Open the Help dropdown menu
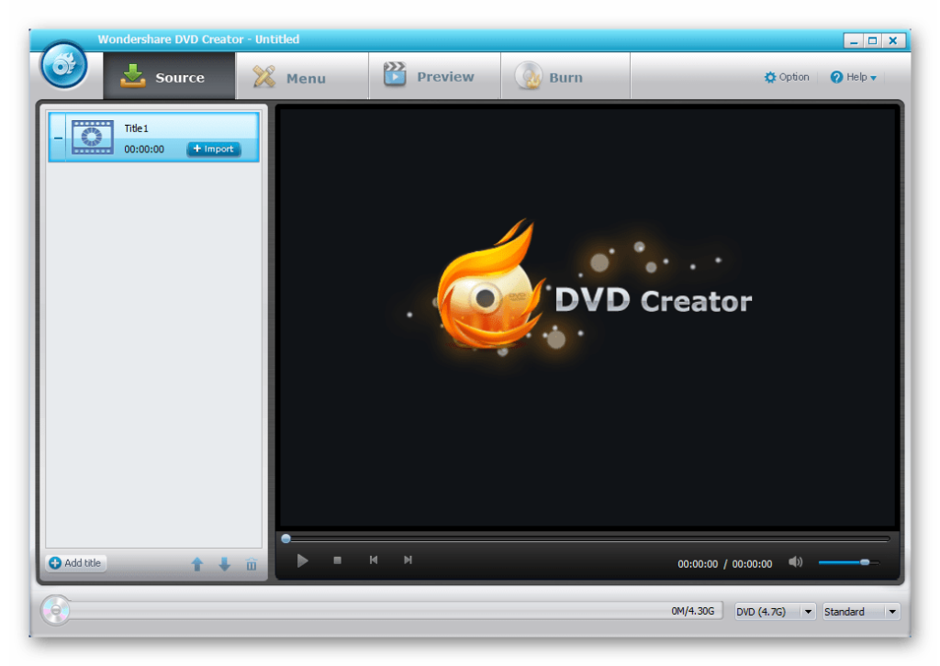This screenshot has height=666, width=940. tap(853, 77)
